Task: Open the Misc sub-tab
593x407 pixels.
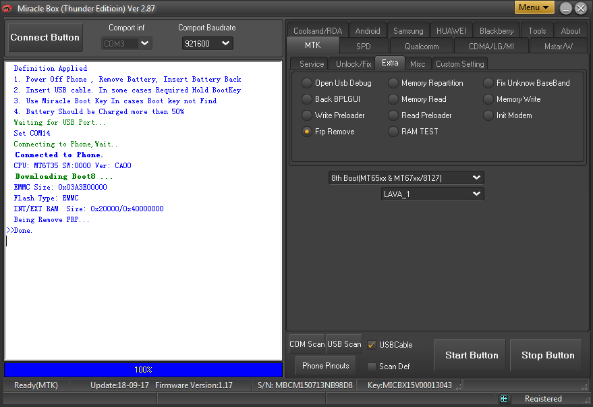Action: 418,64
